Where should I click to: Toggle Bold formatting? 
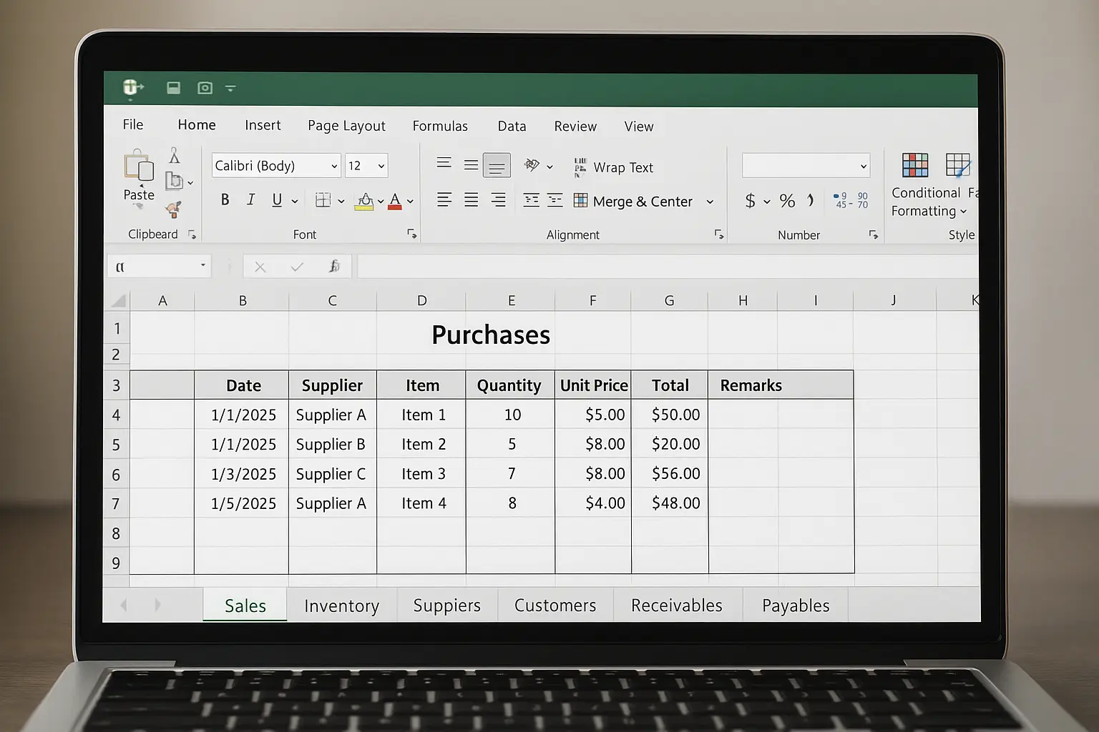click(225, 200)
